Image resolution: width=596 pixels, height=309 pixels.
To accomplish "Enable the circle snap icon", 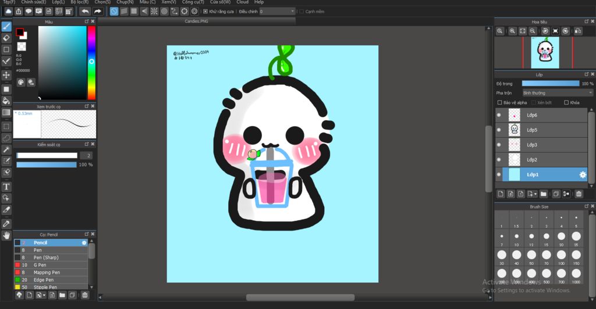I will pyautogui.click(x=164, y=12).
